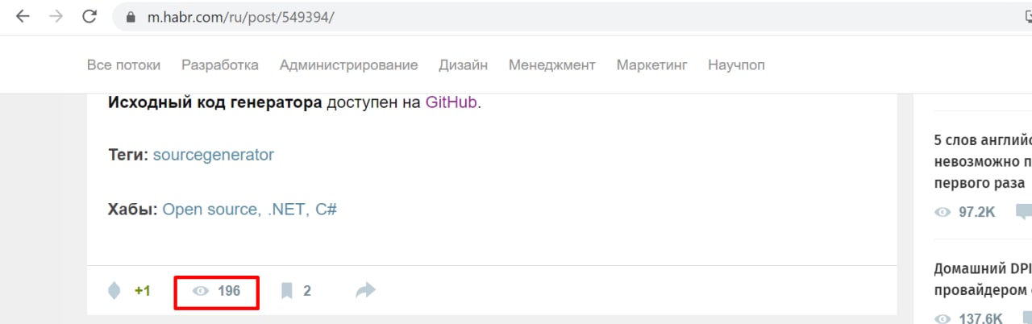Select Администрирование in the navigation bar
The image size is (1032, 324).
pyautogui.click(x=348, y=65)
